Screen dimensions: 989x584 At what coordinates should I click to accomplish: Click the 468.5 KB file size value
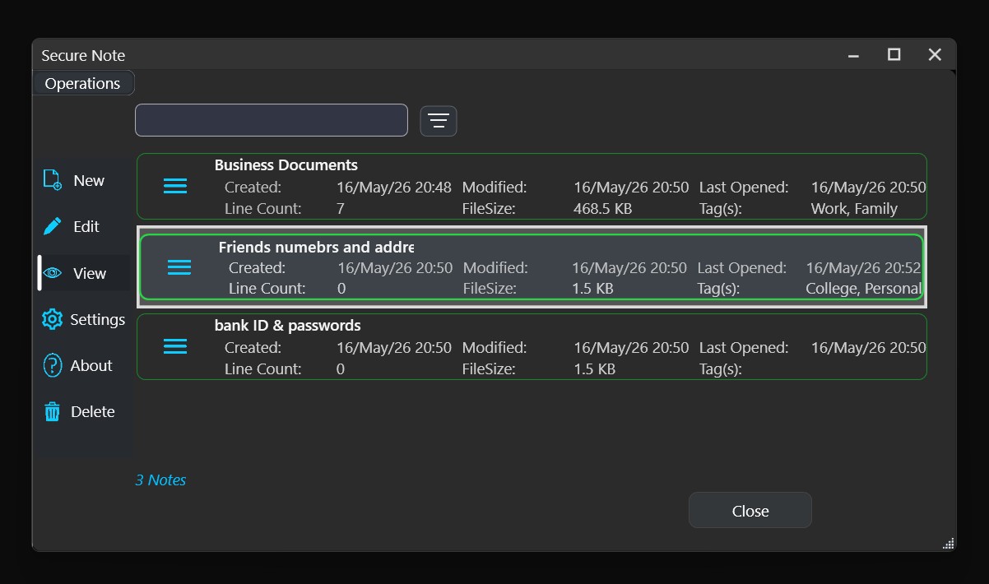(603, 208)
